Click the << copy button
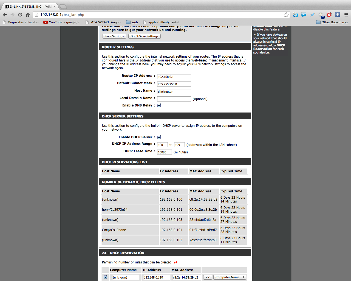 208,277
